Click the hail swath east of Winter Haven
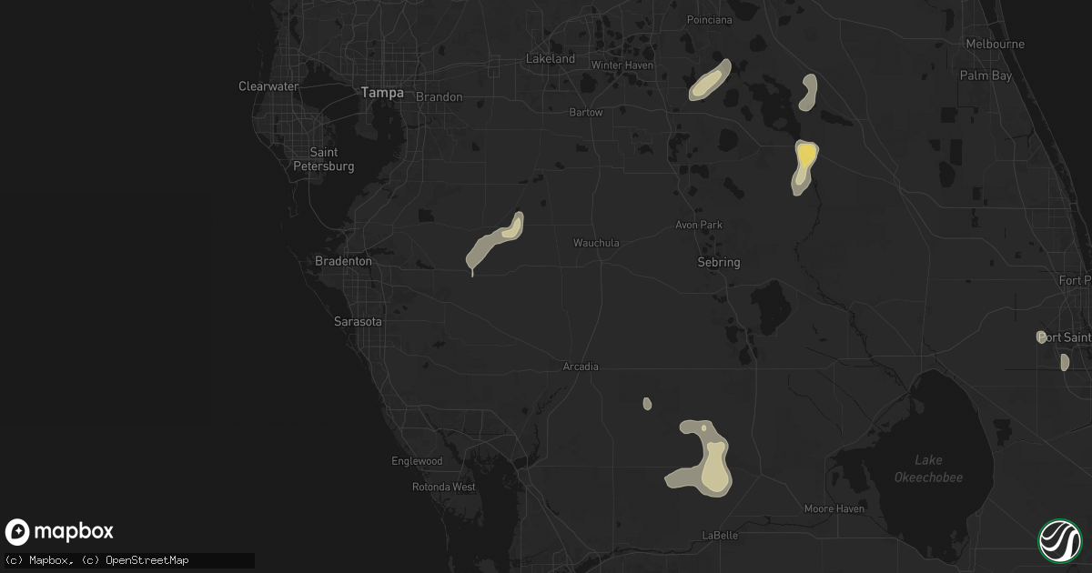 click(x=710, y=80)
